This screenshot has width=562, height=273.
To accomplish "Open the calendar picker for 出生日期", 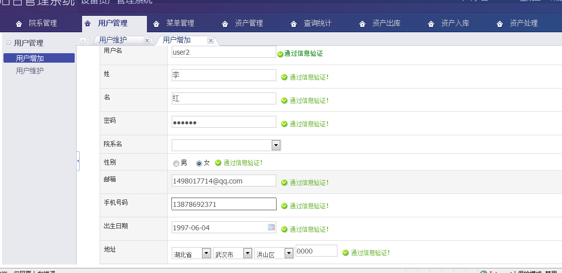I will [271, 227].
